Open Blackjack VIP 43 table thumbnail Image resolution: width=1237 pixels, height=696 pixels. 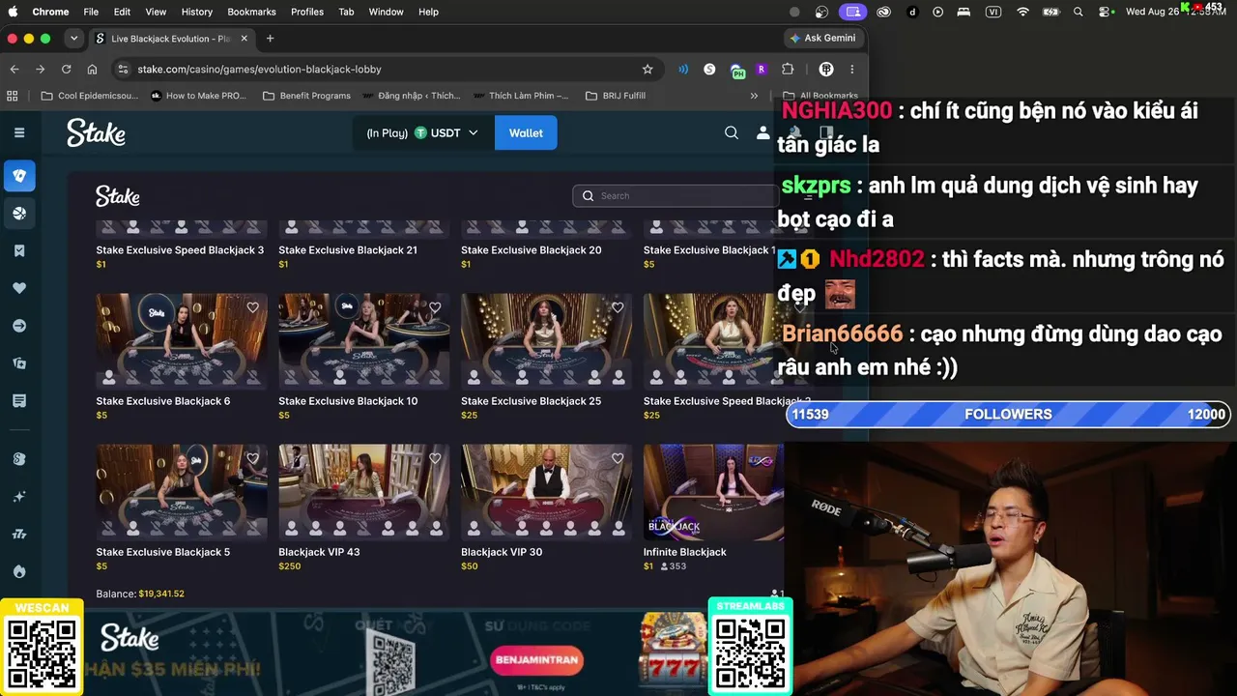click(364, 491)
